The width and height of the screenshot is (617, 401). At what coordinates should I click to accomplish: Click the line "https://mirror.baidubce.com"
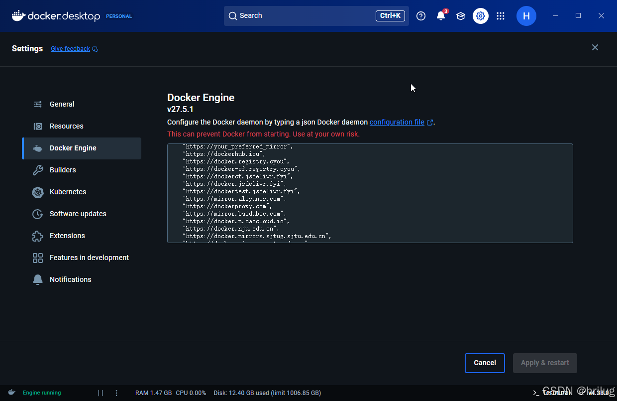tap(234, 214)
